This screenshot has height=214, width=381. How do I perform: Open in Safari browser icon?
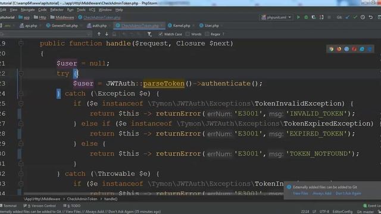point(346,49)
